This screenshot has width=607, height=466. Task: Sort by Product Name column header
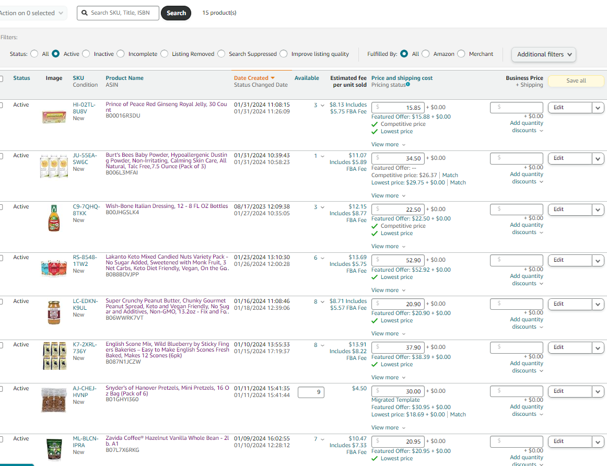pos(125,78)
